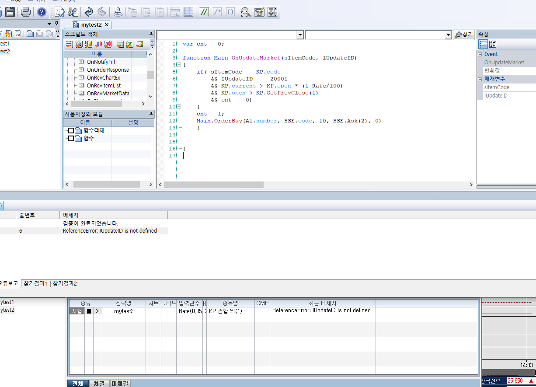Switch to the 찾기결과1 tab

[x=35, y=284]
